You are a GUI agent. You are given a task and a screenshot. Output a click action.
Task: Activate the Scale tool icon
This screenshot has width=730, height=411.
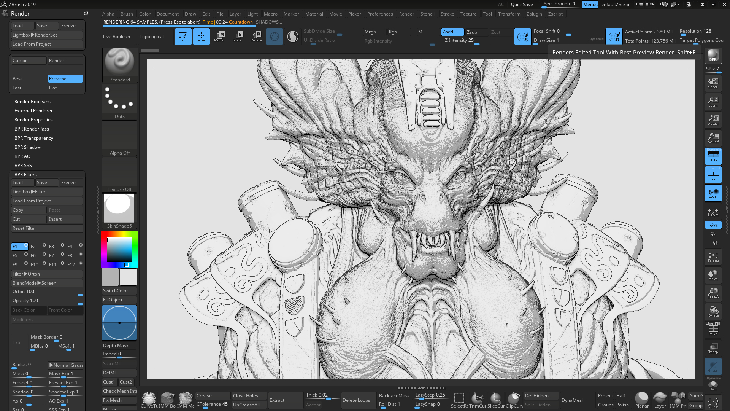point(237,37)
